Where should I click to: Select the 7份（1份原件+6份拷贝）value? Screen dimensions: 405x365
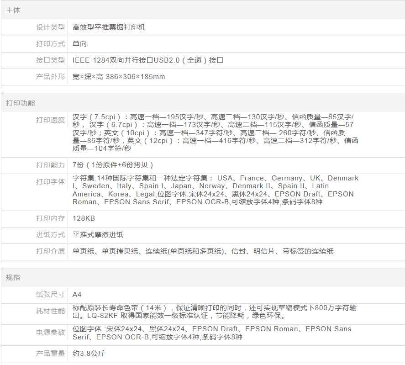(x=113, y=165)
